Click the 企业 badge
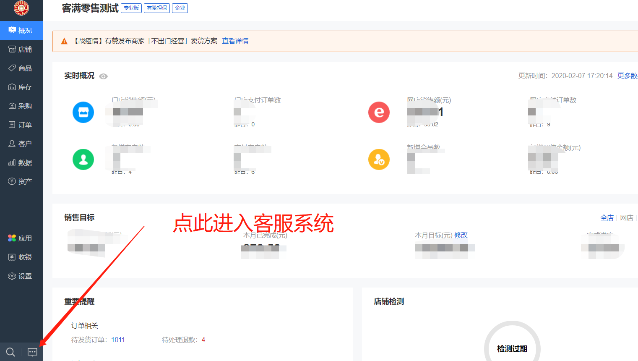The width and height of the screenshot is (638, 361). [180, 8]
